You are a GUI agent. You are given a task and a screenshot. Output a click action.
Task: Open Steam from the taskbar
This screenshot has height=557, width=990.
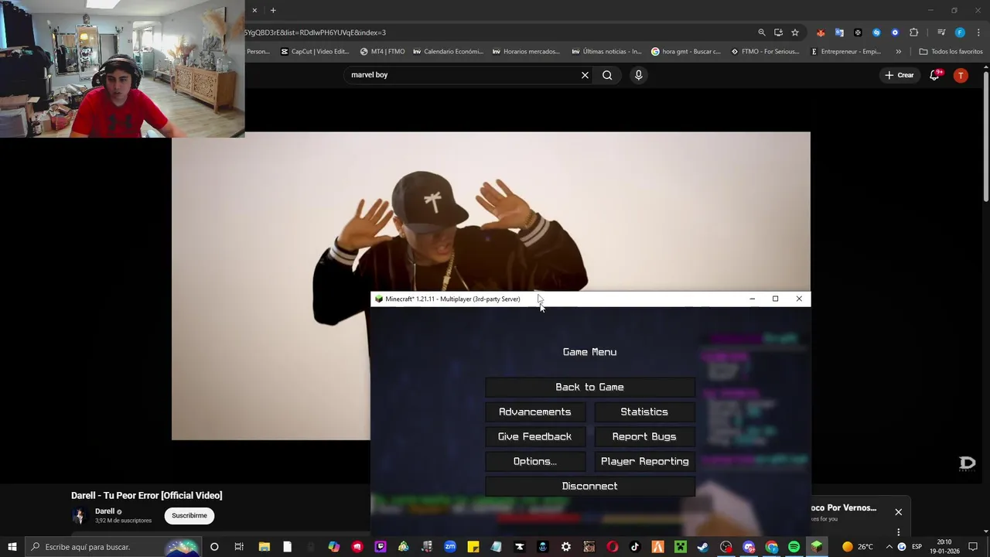pyautogui.click(x=702, y=547)
